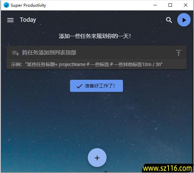This screenshot has width=194, height=173.
Task: Click the 准备好工作了! button
Action: 96,86
